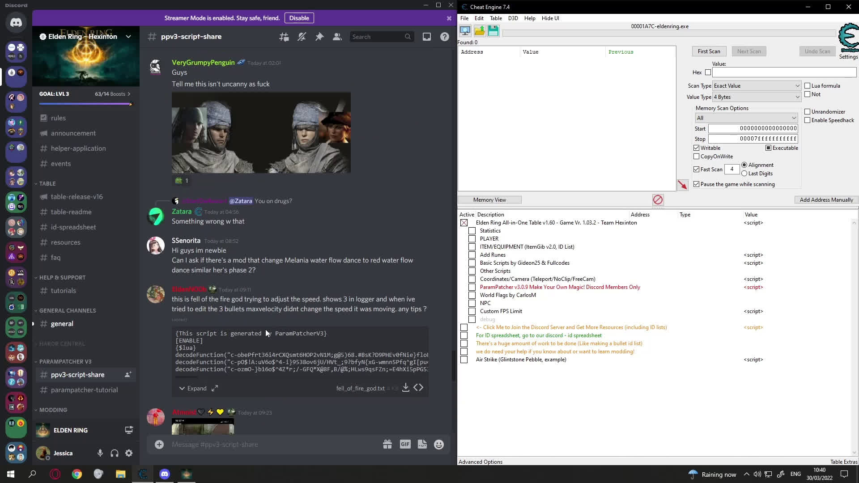This screenshot has height=483, width=859.
Task: Click the First Scan button
Action: tap(709, 51)
